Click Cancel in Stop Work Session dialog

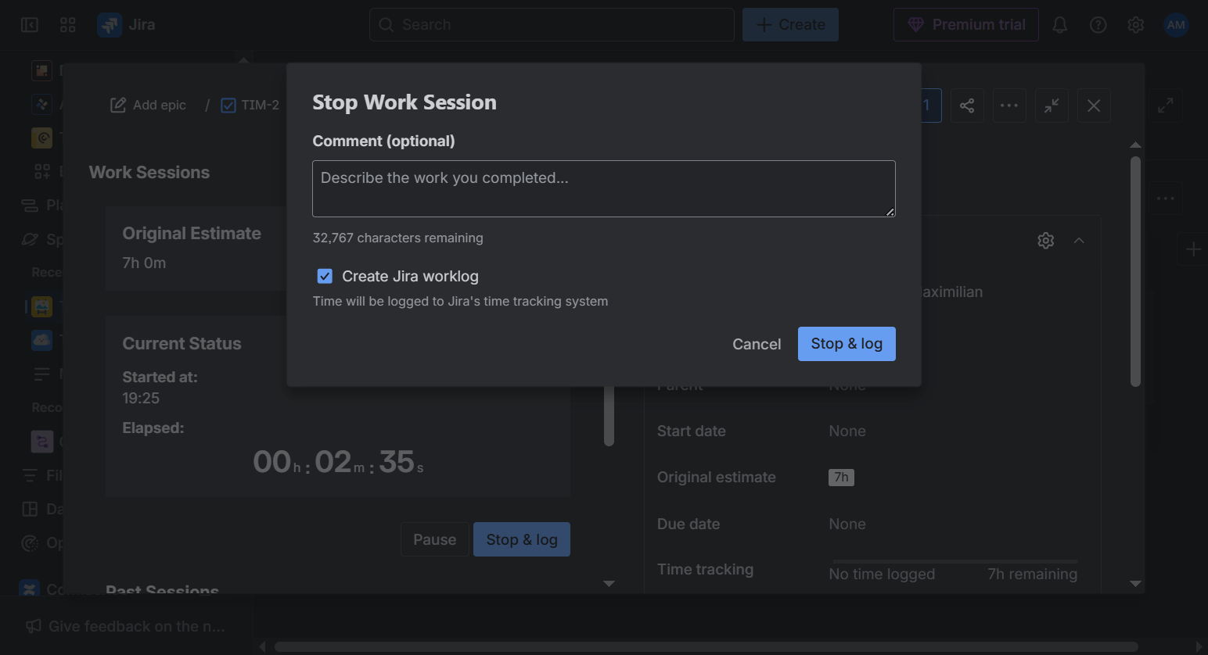[756, 344]
